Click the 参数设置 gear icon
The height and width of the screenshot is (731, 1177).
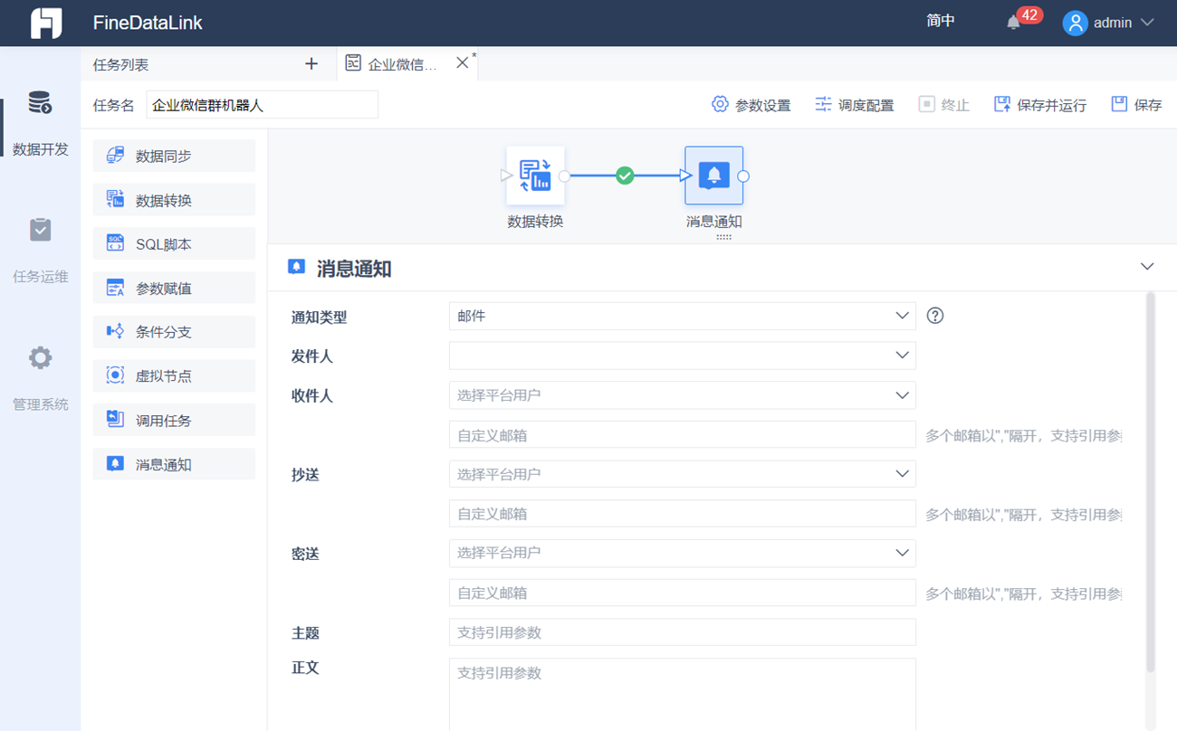coord(720,104)
